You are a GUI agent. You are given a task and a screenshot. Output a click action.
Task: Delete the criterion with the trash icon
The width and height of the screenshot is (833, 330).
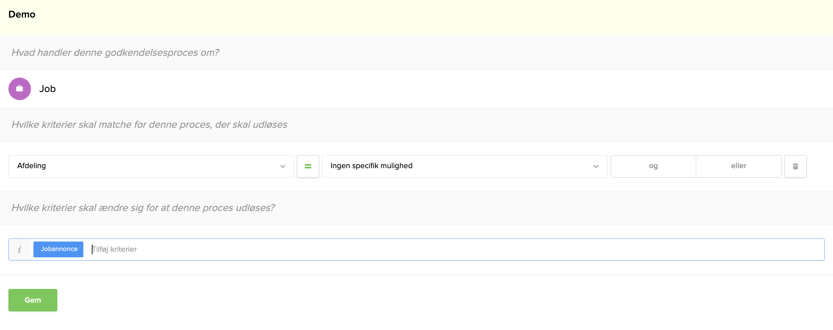(x=795, y=166)
